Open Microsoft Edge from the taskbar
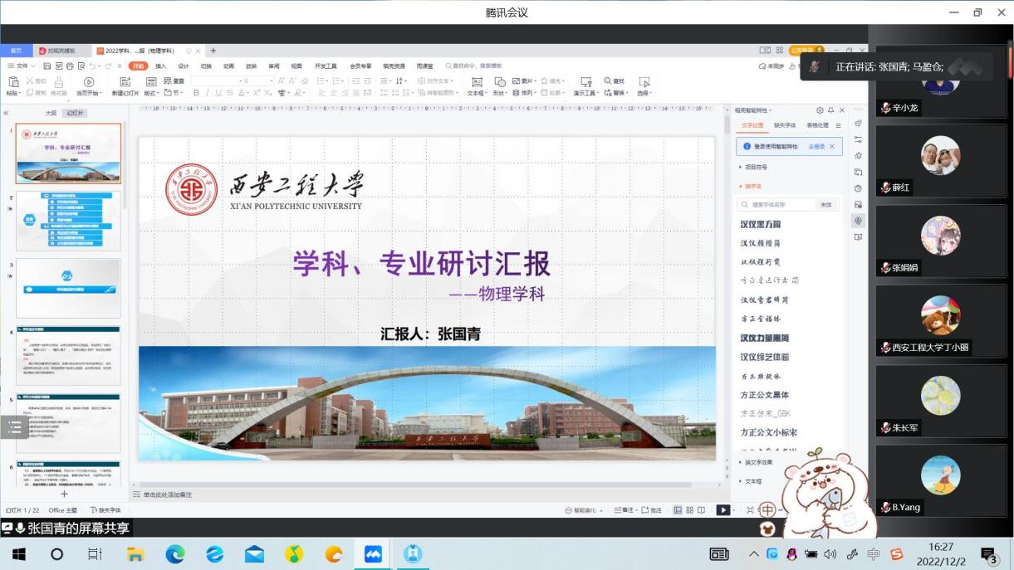 (175, 553)
